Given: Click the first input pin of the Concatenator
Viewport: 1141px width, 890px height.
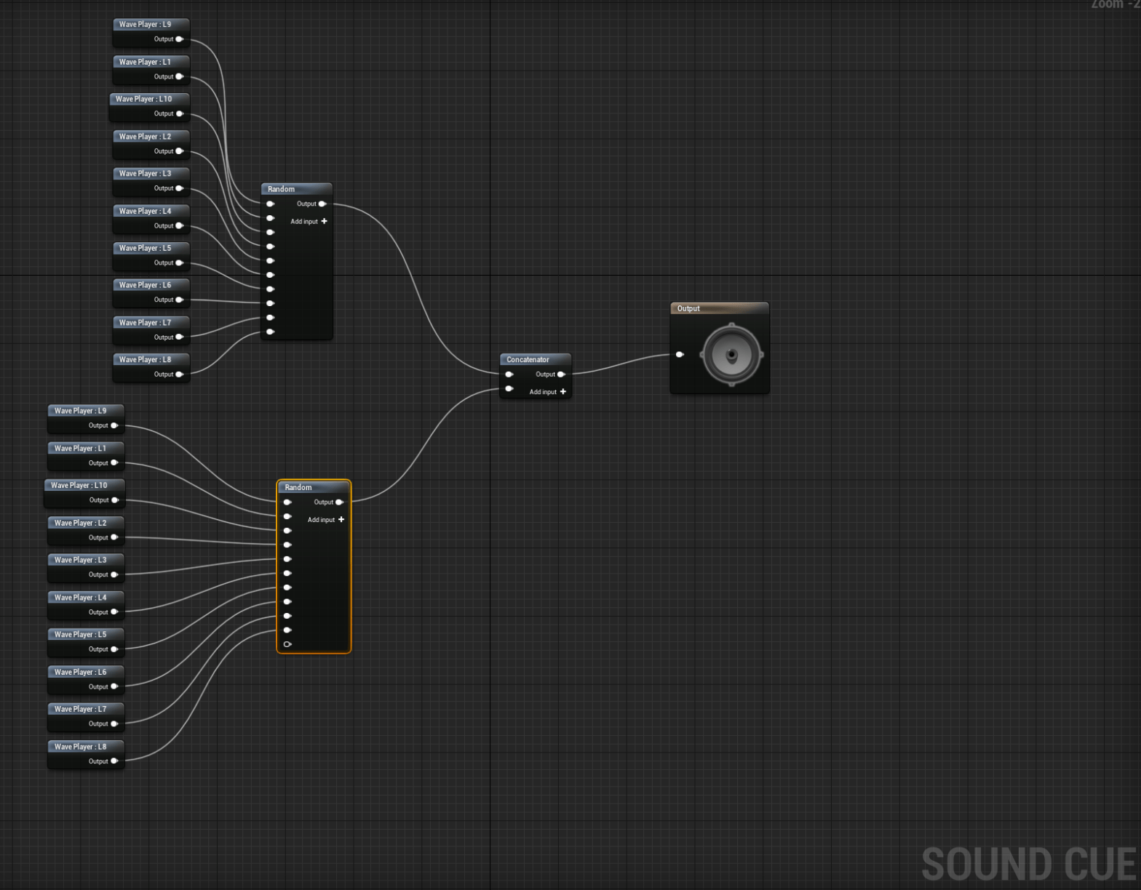Looking at the screenshot, I should (x=509, y=374).
